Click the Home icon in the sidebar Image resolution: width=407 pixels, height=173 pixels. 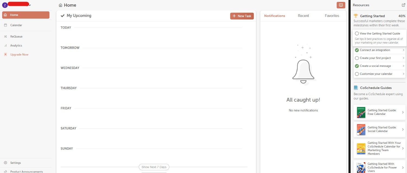[5, 15]
